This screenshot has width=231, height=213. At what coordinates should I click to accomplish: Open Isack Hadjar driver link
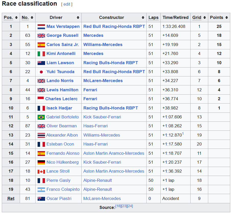tap(59, 108)
